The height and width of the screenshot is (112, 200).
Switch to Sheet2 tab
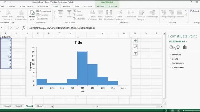(x=40, y=106)
